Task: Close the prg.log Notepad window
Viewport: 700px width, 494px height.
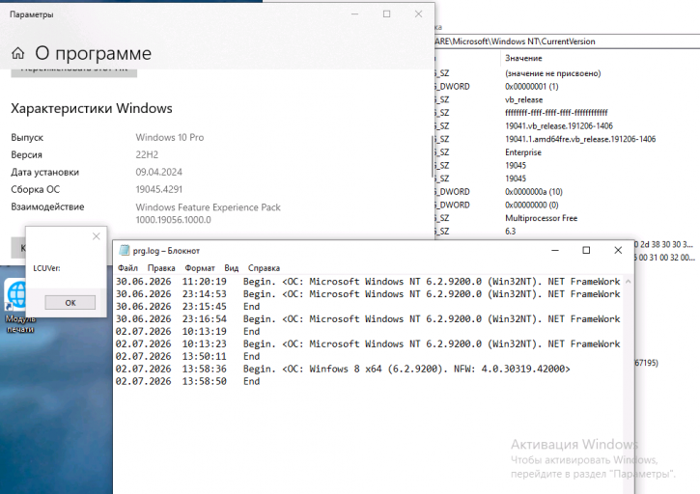Action: point(618,250)
